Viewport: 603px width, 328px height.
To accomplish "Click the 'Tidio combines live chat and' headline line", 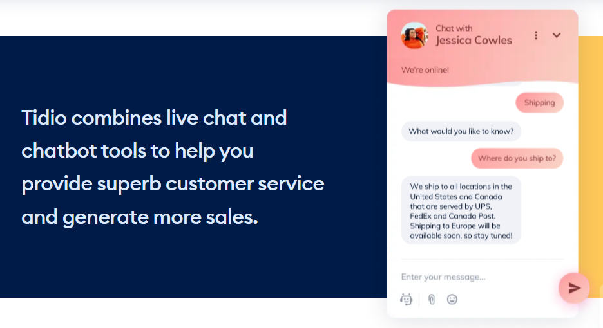I will (x=154, y=118).
